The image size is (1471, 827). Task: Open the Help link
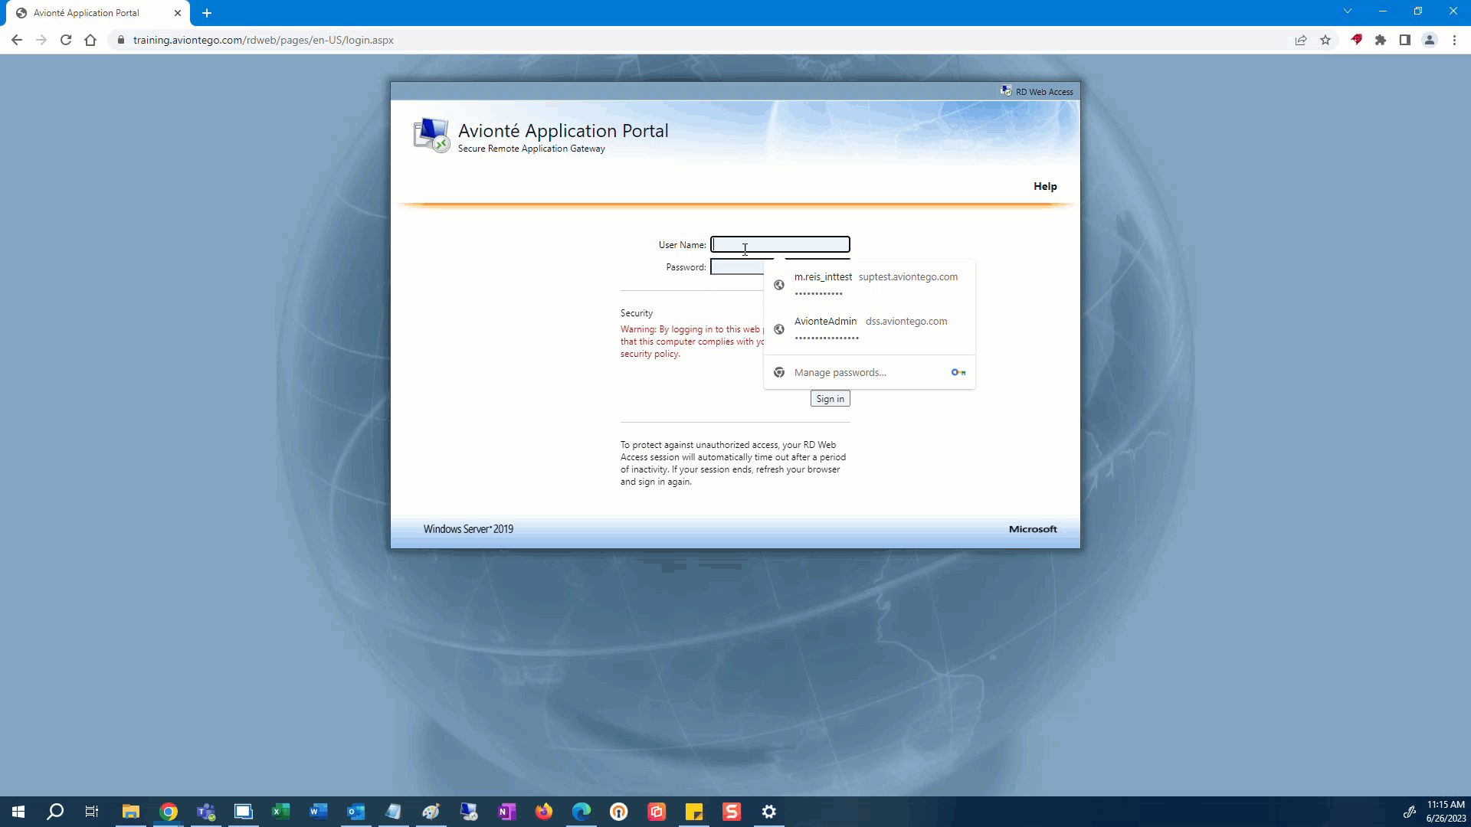[1045, 186]
